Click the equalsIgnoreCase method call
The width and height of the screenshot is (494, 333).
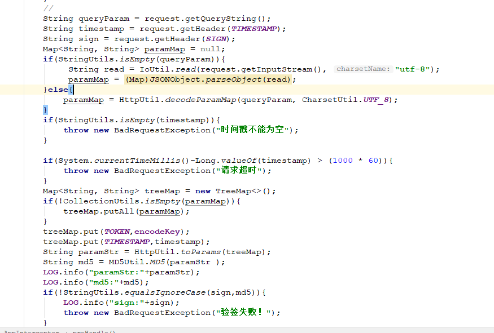point(165,293)
